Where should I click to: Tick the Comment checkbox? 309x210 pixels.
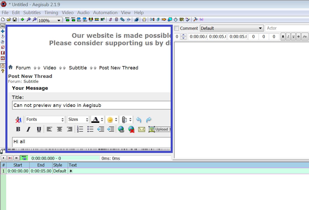point(177,28)
